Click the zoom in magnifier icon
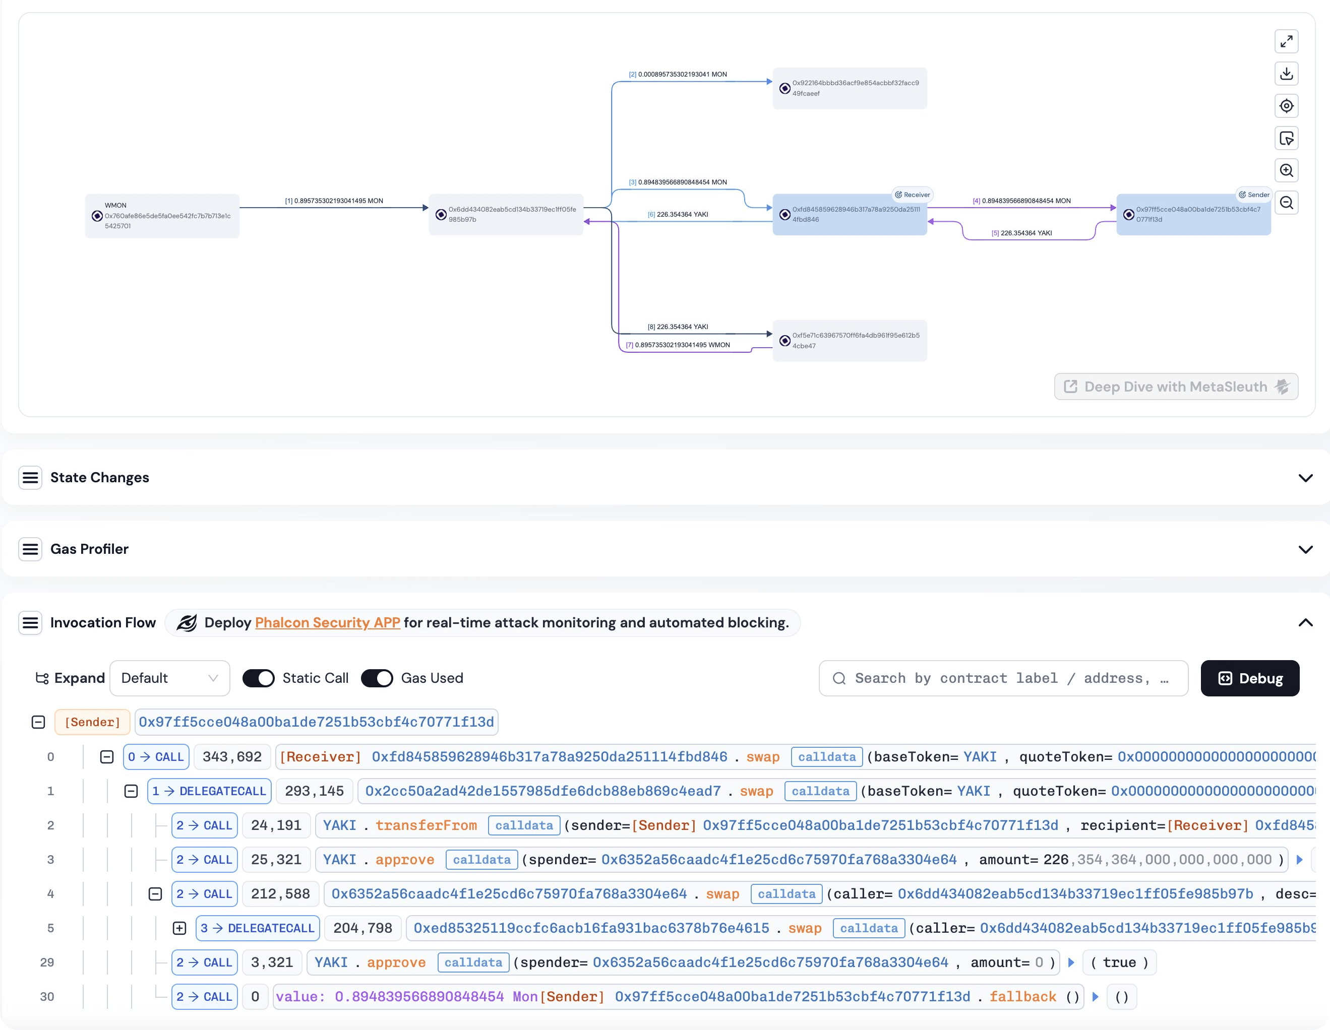1330x1030 pixels. tap(1286, 170)
